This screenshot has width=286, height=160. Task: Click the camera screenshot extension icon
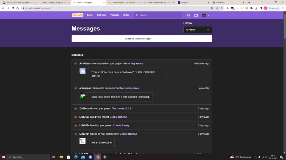(x=228, y=8)
